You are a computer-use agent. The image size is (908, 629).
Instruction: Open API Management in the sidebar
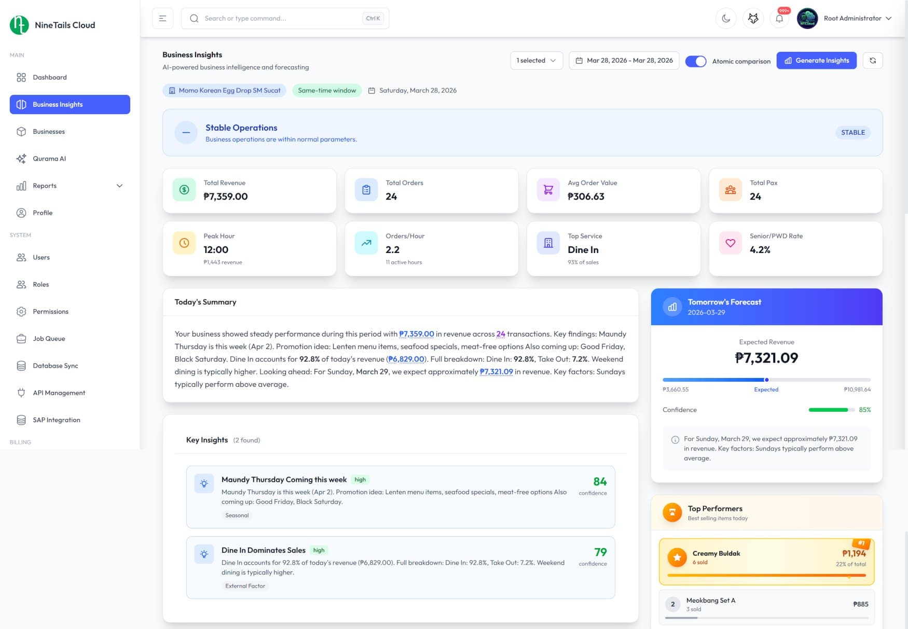point(59,393)
